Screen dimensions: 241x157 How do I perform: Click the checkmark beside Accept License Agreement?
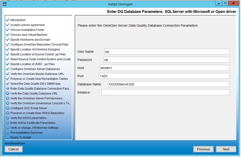[8, 25]
